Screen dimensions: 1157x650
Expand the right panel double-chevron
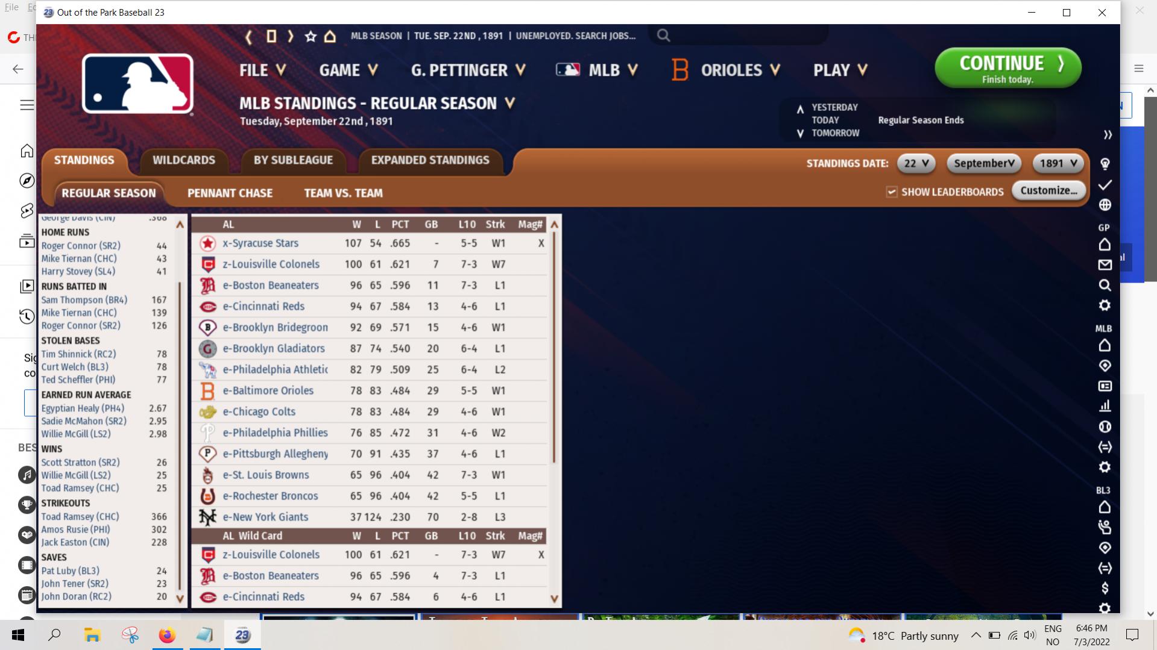pyautogui.click(x=1107, y=135)
